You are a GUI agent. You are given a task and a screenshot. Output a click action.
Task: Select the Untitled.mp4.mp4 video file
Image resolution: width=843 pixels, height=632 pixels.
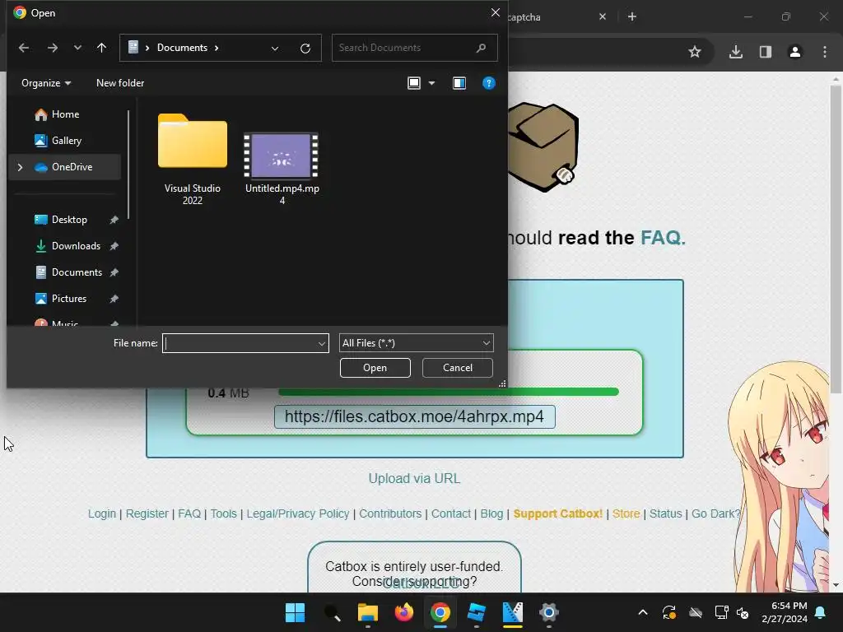pos(282,170)
